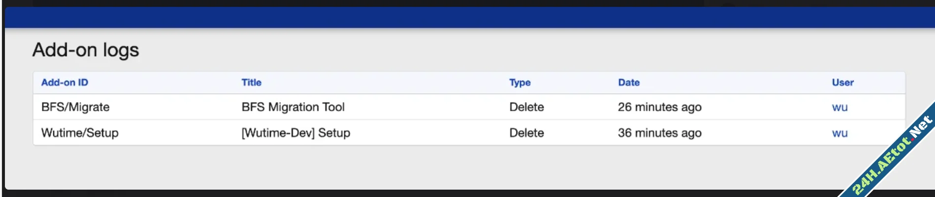Click the Title column header
The image size is (935, 197).
point(251,83)
